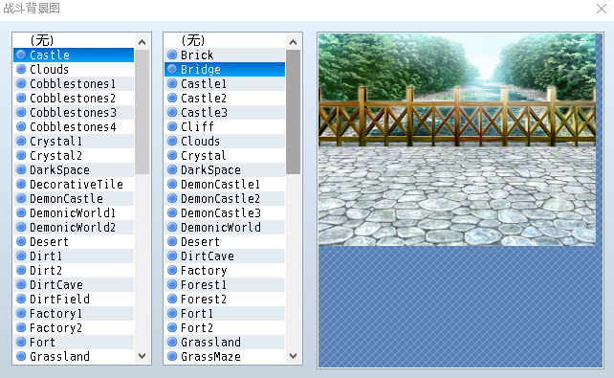Choose DarkSpace in the right list
Screen dimensions: 614x378
225,170
